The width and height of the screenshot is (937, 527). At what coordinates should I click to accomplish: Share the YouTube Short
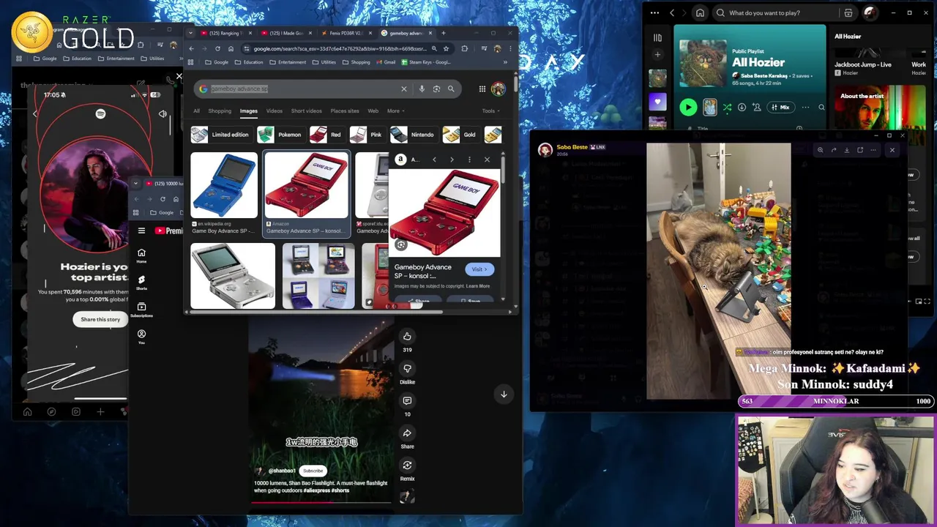pos(407,433)
